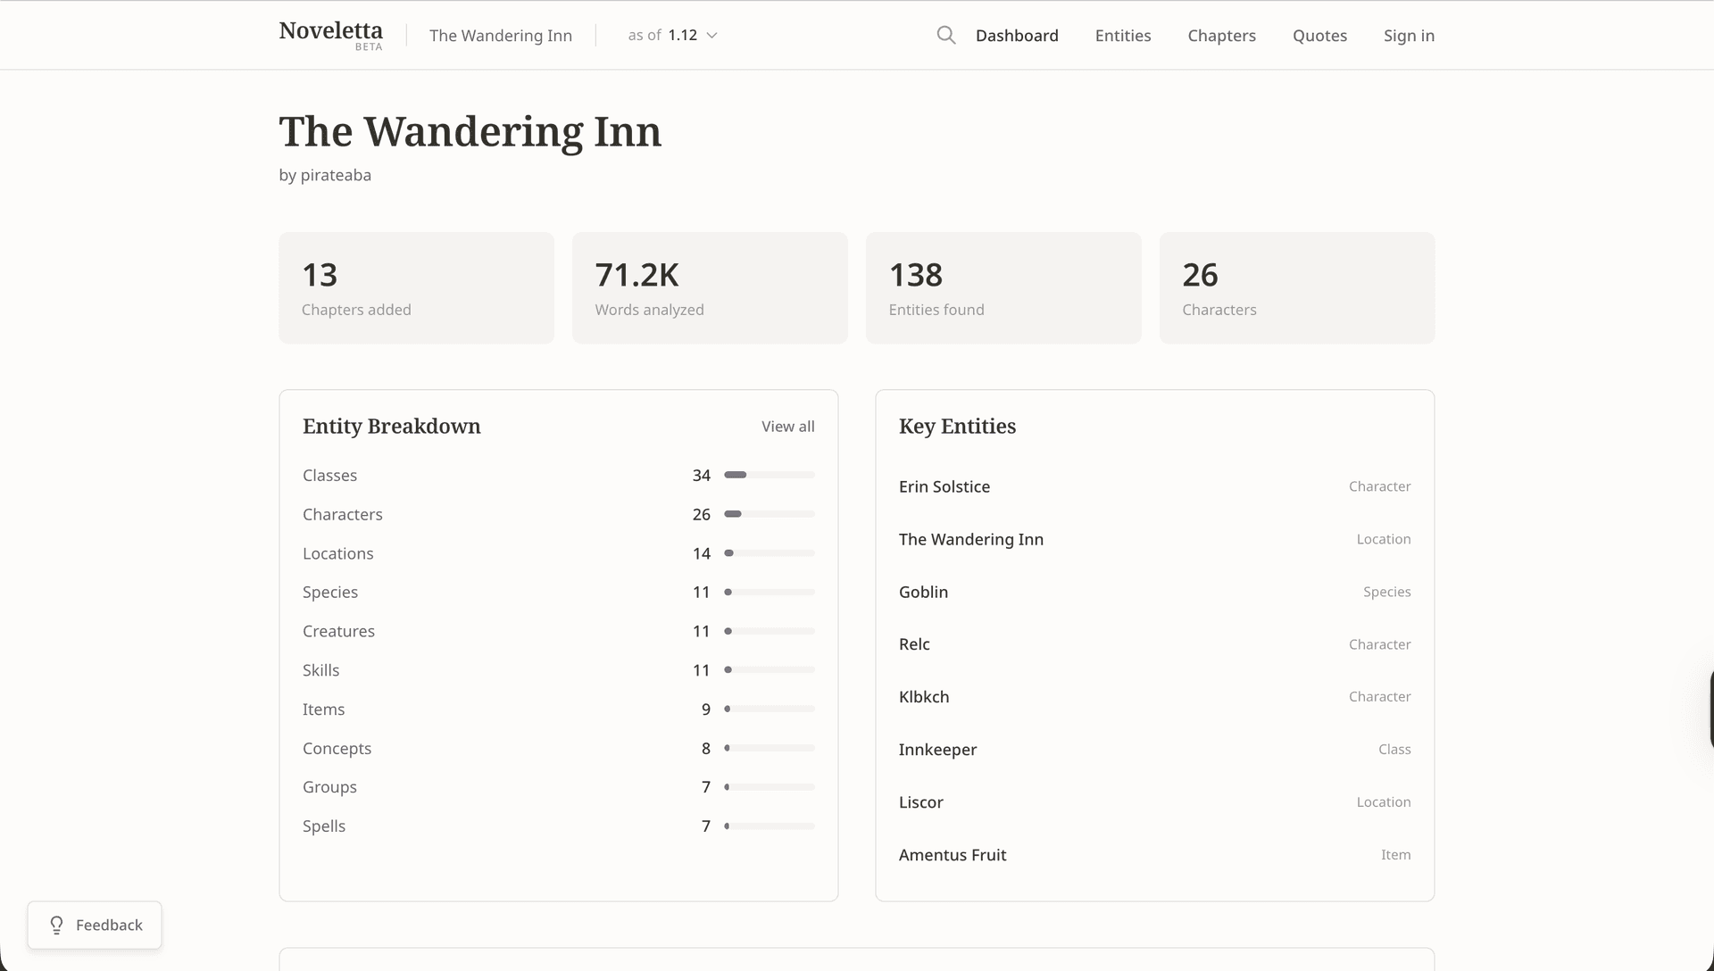Click View all in Entity Breakdown
The image size is (1714, 971).
(786, 427)
